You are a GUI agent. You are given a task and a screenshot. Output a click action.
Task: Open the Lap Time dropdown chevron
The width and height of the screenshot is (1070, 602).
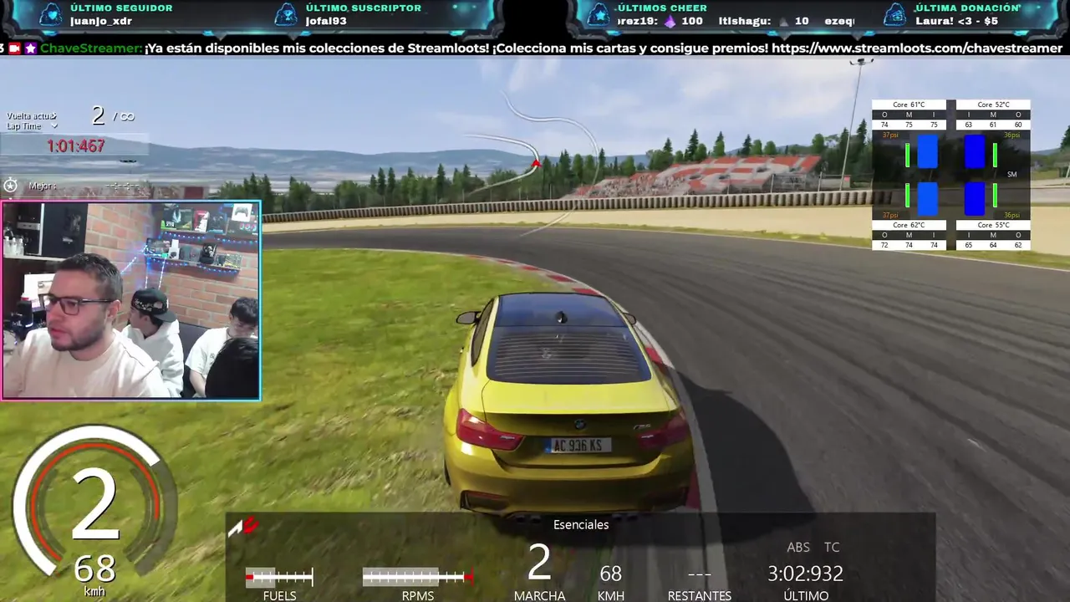54,126
